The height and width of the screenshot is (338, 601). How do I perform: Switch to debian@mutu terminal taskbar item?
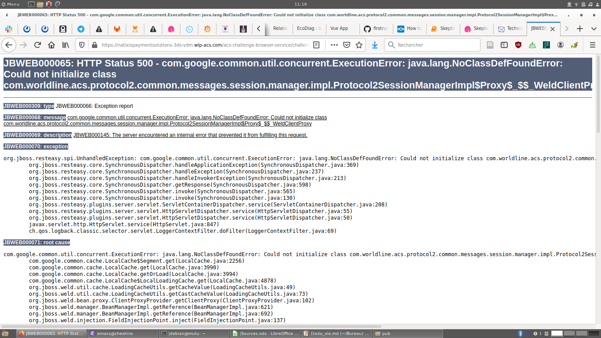coord(193,334)
